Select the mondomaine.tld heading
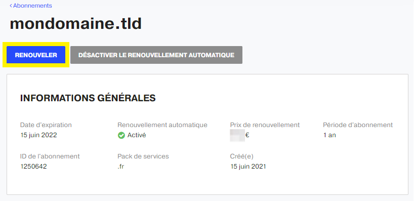This screenshot has height=201, width=414. point(76,23)
